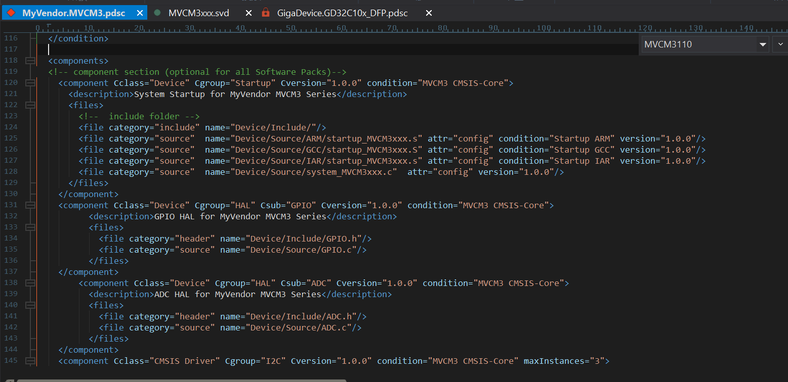Click line number 129 in the gutter

(11, 183)
